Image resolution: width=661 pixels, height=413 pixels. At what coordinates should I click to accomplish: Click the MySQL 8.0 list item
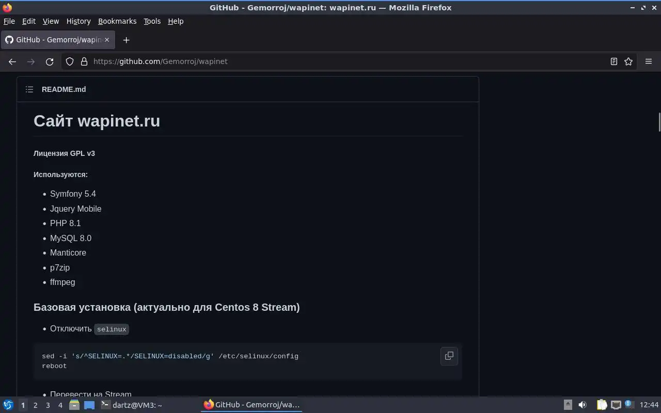pos(71,238)
